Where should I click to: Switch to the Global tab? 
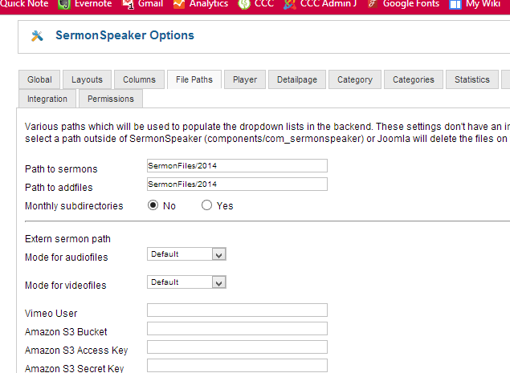pyautogui.click(x=39, y=79)
